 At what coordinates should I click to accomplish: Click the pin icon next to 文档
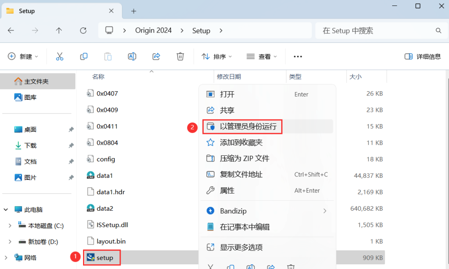coord(71,162)
